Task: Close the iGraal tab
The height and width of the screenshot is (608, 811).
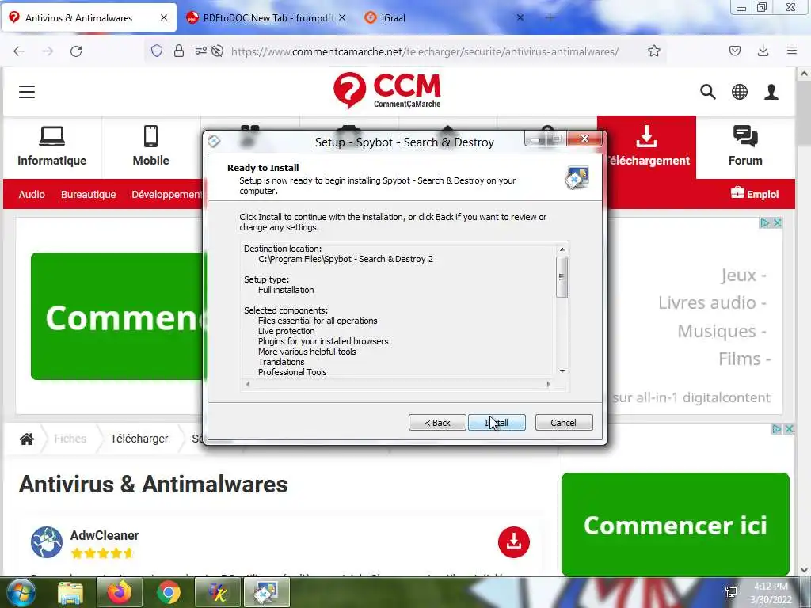Action: click(520, 17)
